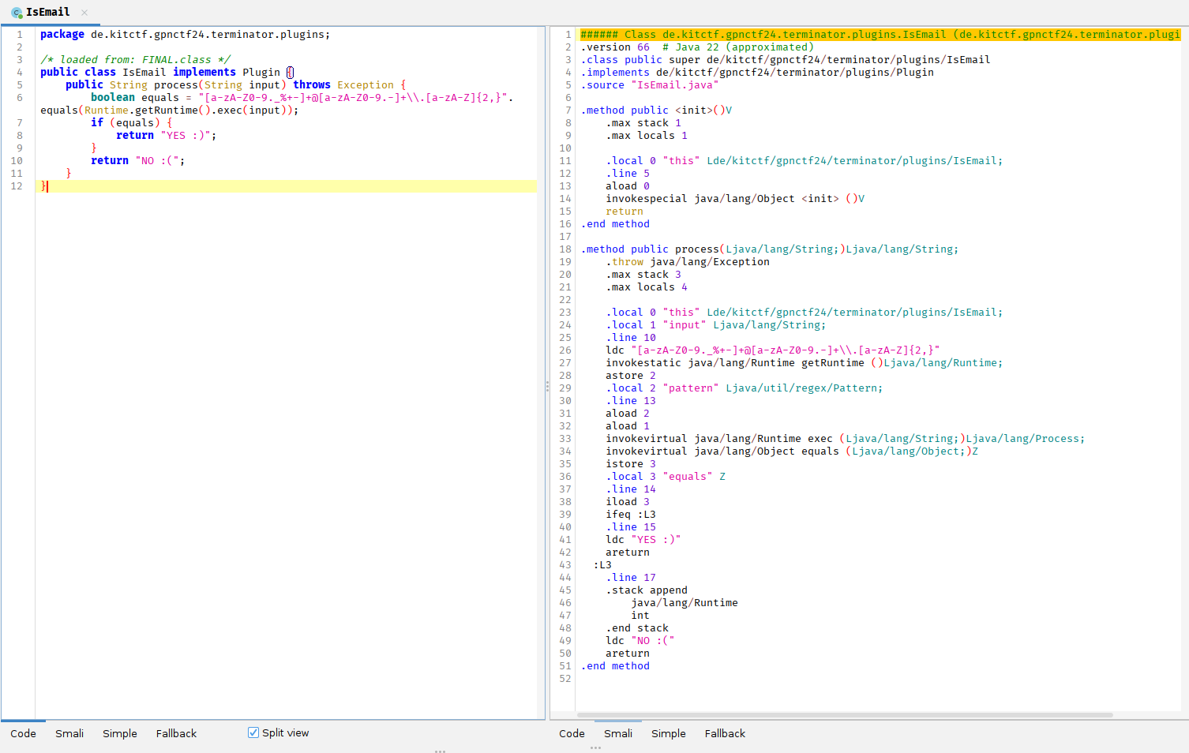Switch the left pane to Smali view
Image resolution: width=1189 pixels, height=753 pixels.
point(69,733)
